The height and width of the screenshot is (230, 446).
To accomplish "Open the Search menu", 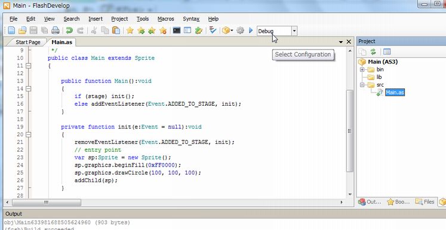I will pos(72,19).
